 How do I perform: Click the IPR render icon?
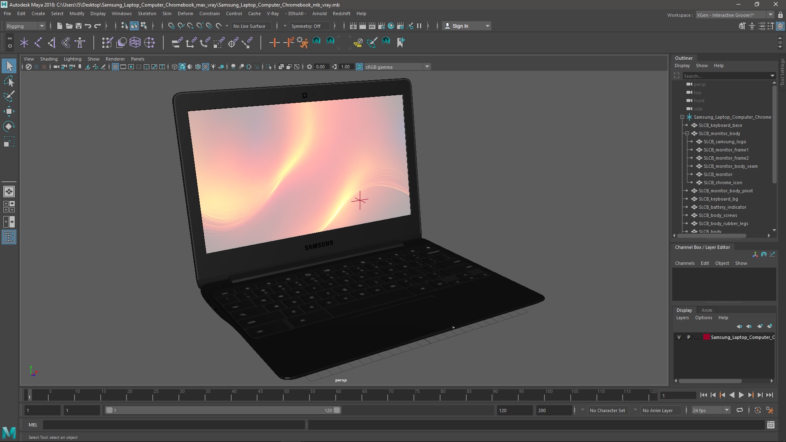pos(372,26)
